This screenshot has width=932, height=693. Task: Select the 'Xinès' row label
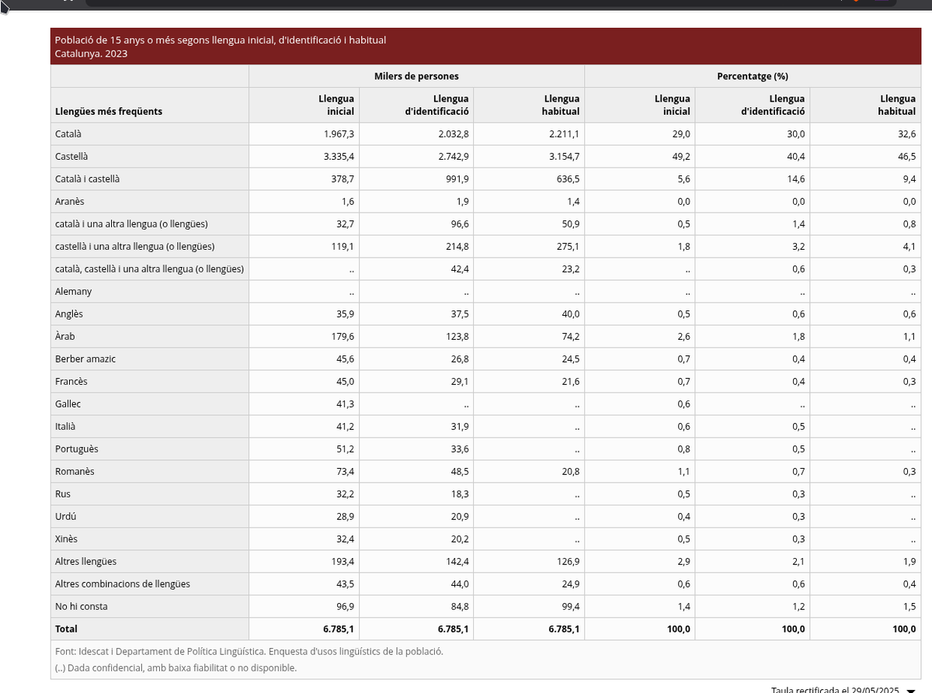pyautogui.click(x=66, y=539)
